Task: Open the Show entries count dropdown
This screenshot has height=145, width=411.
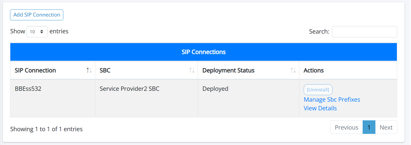Action: click(37, 32)
